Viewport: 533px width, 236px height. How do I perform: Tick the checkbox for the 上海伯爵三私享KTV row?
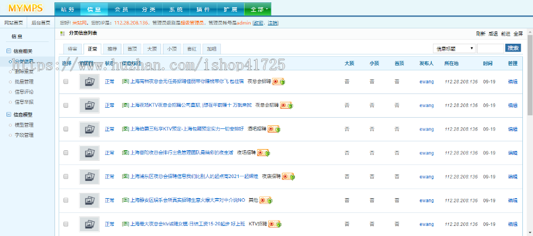coord(66,129)
